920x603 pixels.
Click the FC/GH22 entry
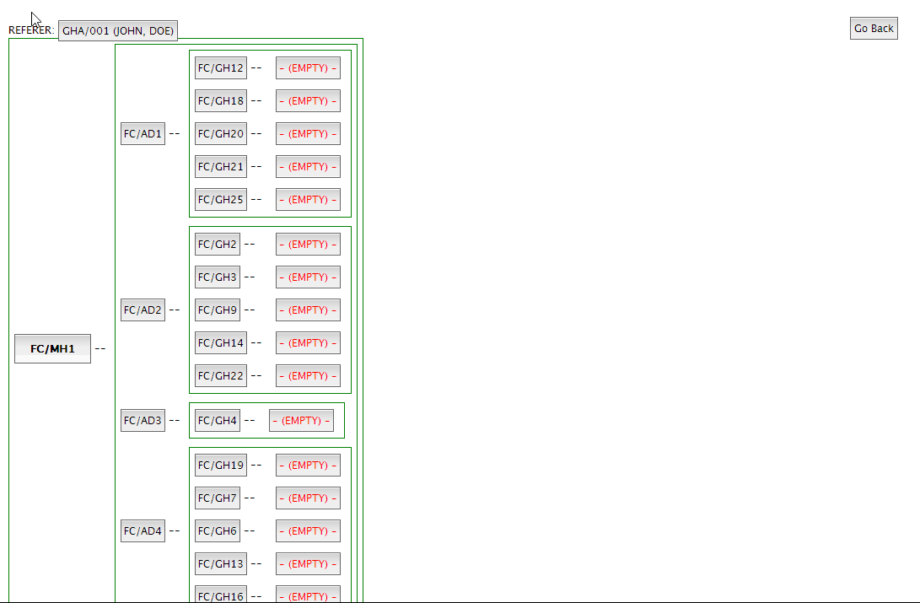click(220, 376)
